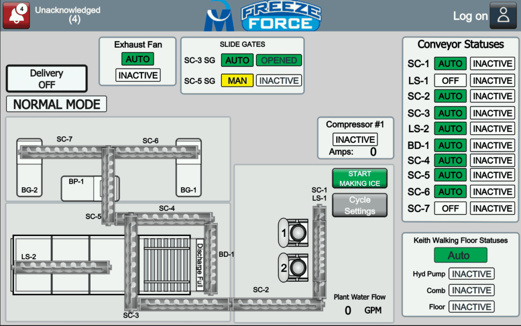Viewport: 521px width, 326px height.
Task: Click SC-3 SG OPENED status
Action: [279, 61]
